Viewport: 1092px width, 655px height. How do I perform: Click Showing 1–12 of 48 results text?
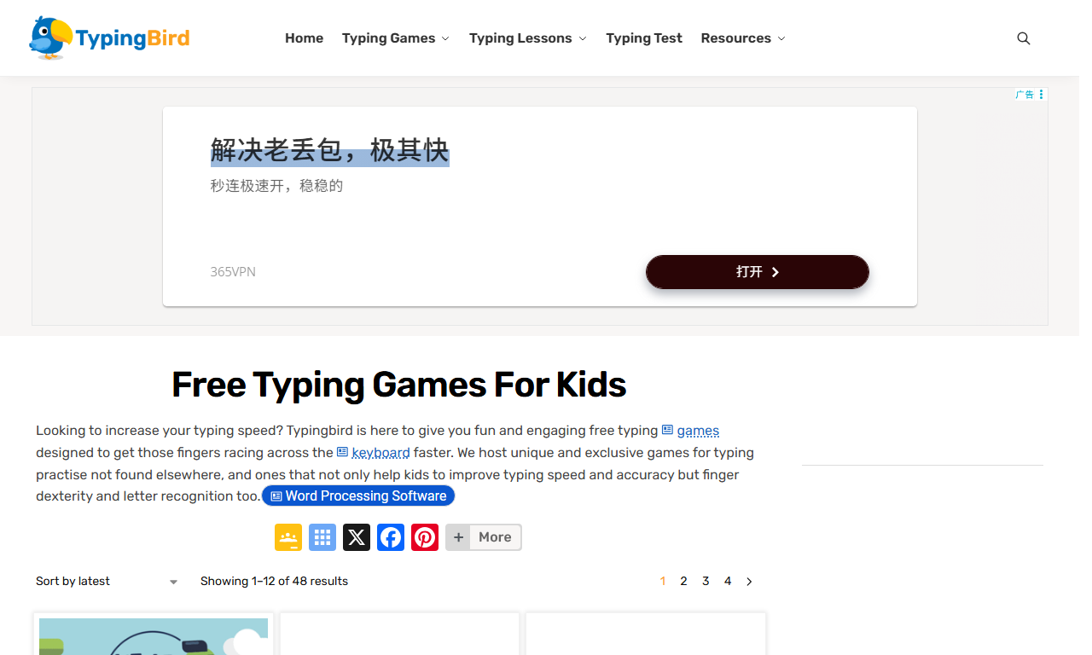tap(274, 582)
